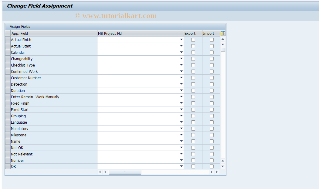This screenshot has width=319, height=189.
Task: Open the table layout configuration icon
Action: [223, 33]
